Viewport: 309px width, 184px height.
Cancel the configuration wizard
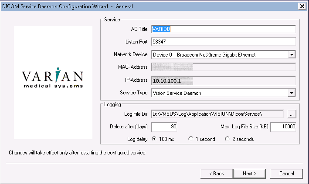pyautogui.click(x=286, y=174)
